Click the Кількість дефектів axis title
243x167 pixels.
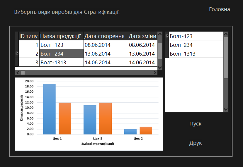click(x=21, y=108)
